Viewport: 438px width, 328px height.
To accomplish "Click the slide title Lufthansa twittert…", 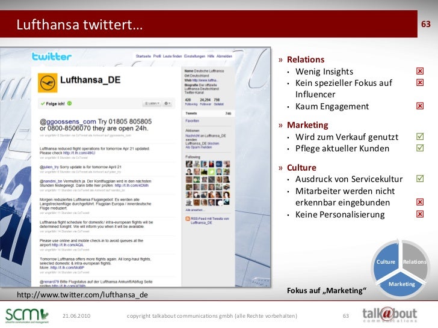I will click(79, 25).
